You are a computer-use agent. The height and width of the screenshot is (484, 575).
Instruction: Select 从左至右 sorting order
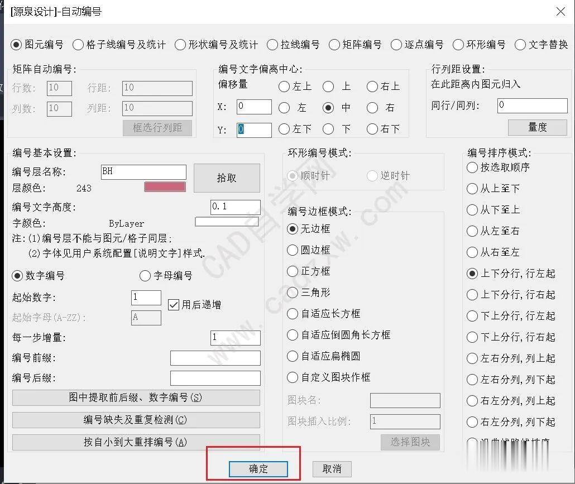[471, 231]
